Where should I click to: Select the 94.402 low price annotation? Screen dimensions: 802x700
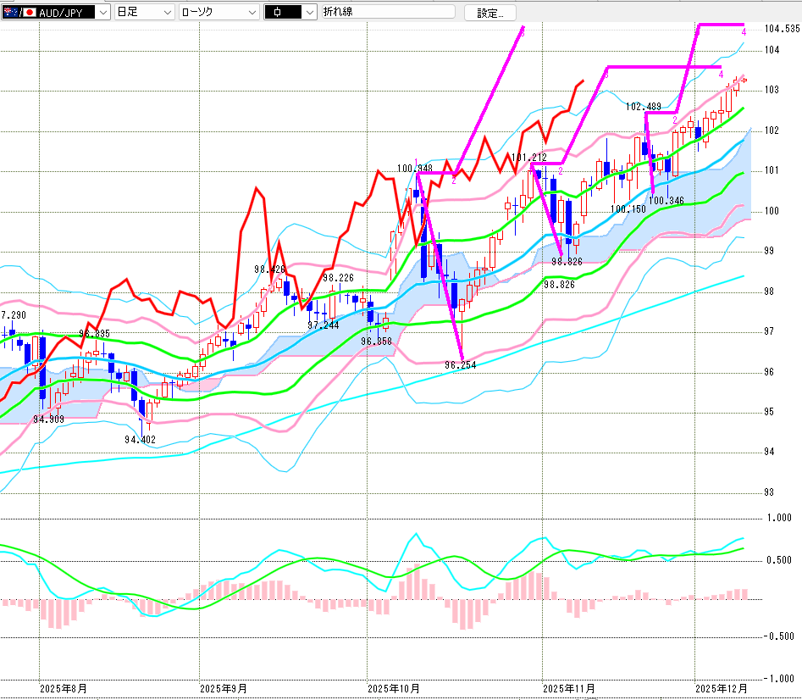[x=140, y=439]
